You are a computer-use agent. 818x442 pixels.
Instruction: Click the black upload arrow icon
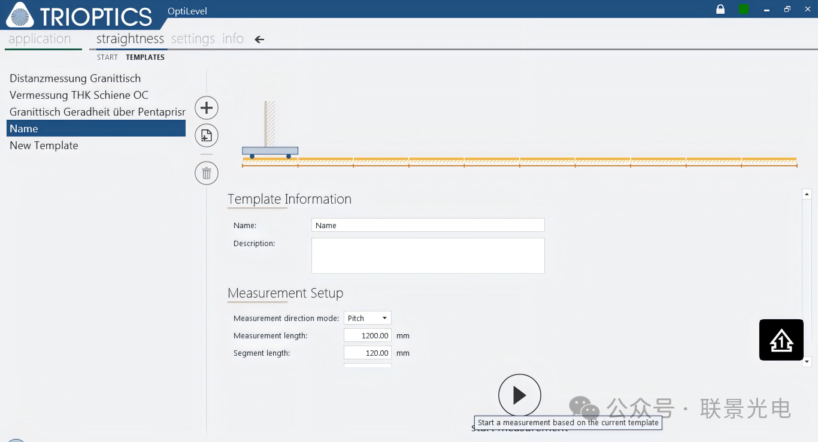[781, 340]
